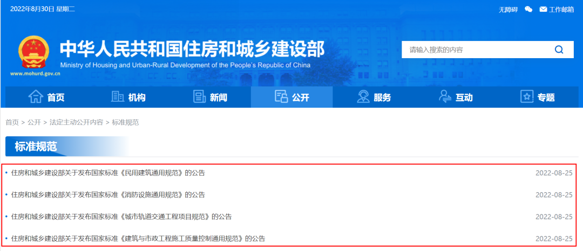This screenshot has width=583, height=251.
Task: Open 建筑与市政工程施工质量控制通用规范 announcement
Action: 138,238
